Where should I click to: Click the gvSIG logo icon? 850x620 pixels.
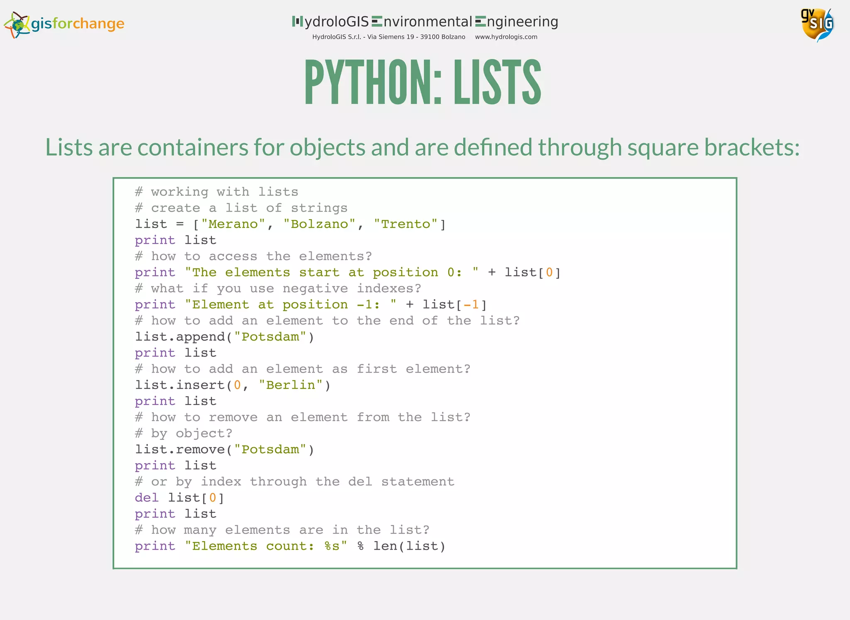[x=817, y=24]
